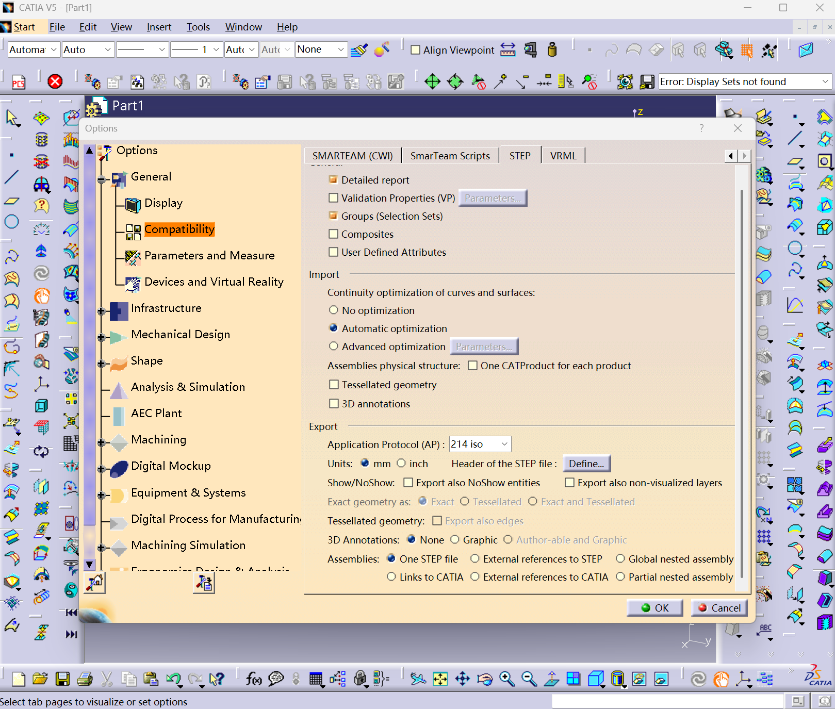Click options tree vertical scrollbar thumb
The height and width of the screenshot is (709, 835).
click(x=90, y=340)
